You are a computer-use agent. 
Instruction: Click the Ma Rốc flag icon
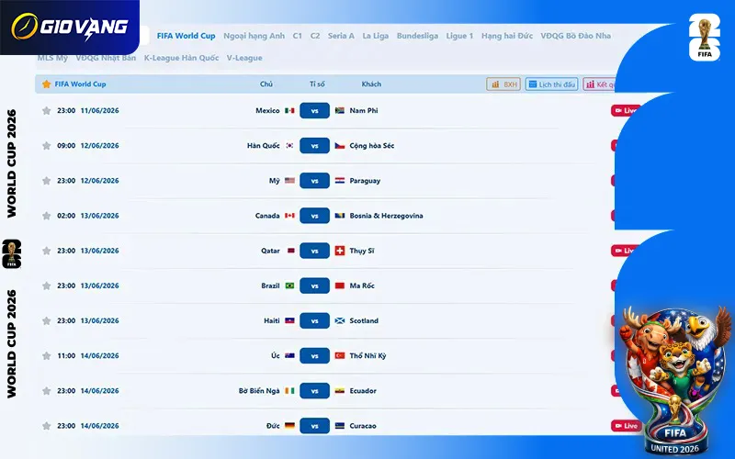[x=340, y=285]
